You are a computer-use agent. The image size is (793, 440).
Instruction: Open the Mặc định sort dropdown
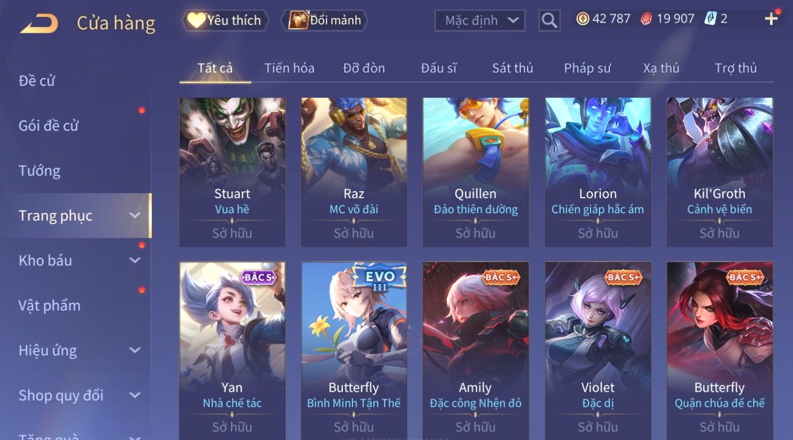(x=480, y=20)
